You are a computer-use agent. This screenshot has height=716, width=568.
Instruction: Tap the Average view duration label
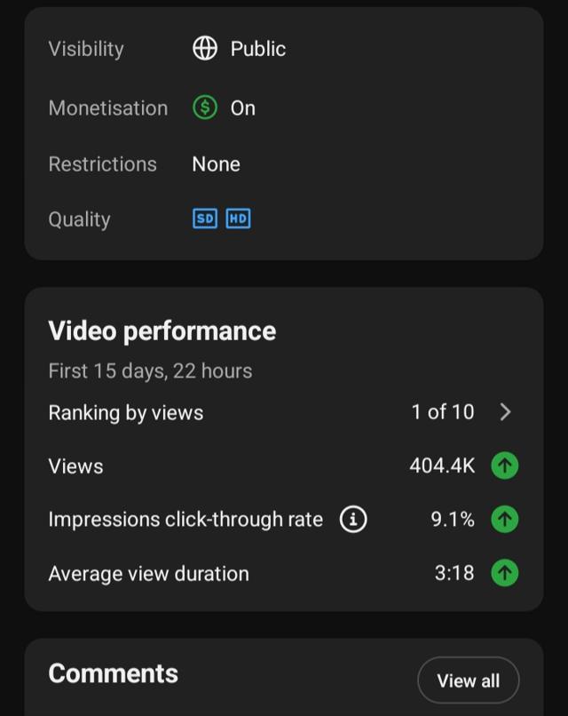tap(149, 574)
